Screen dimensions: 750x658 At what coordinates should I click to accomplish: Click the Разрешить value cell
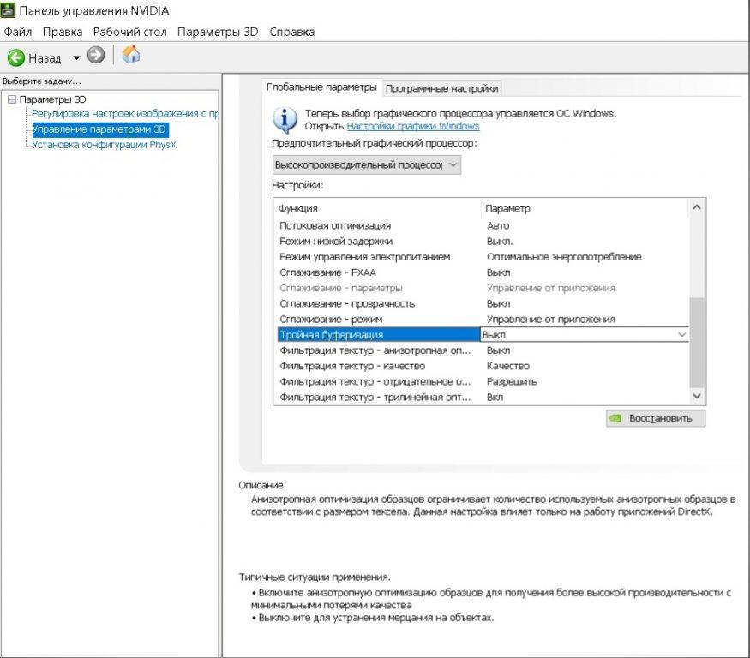coord(512,381)
